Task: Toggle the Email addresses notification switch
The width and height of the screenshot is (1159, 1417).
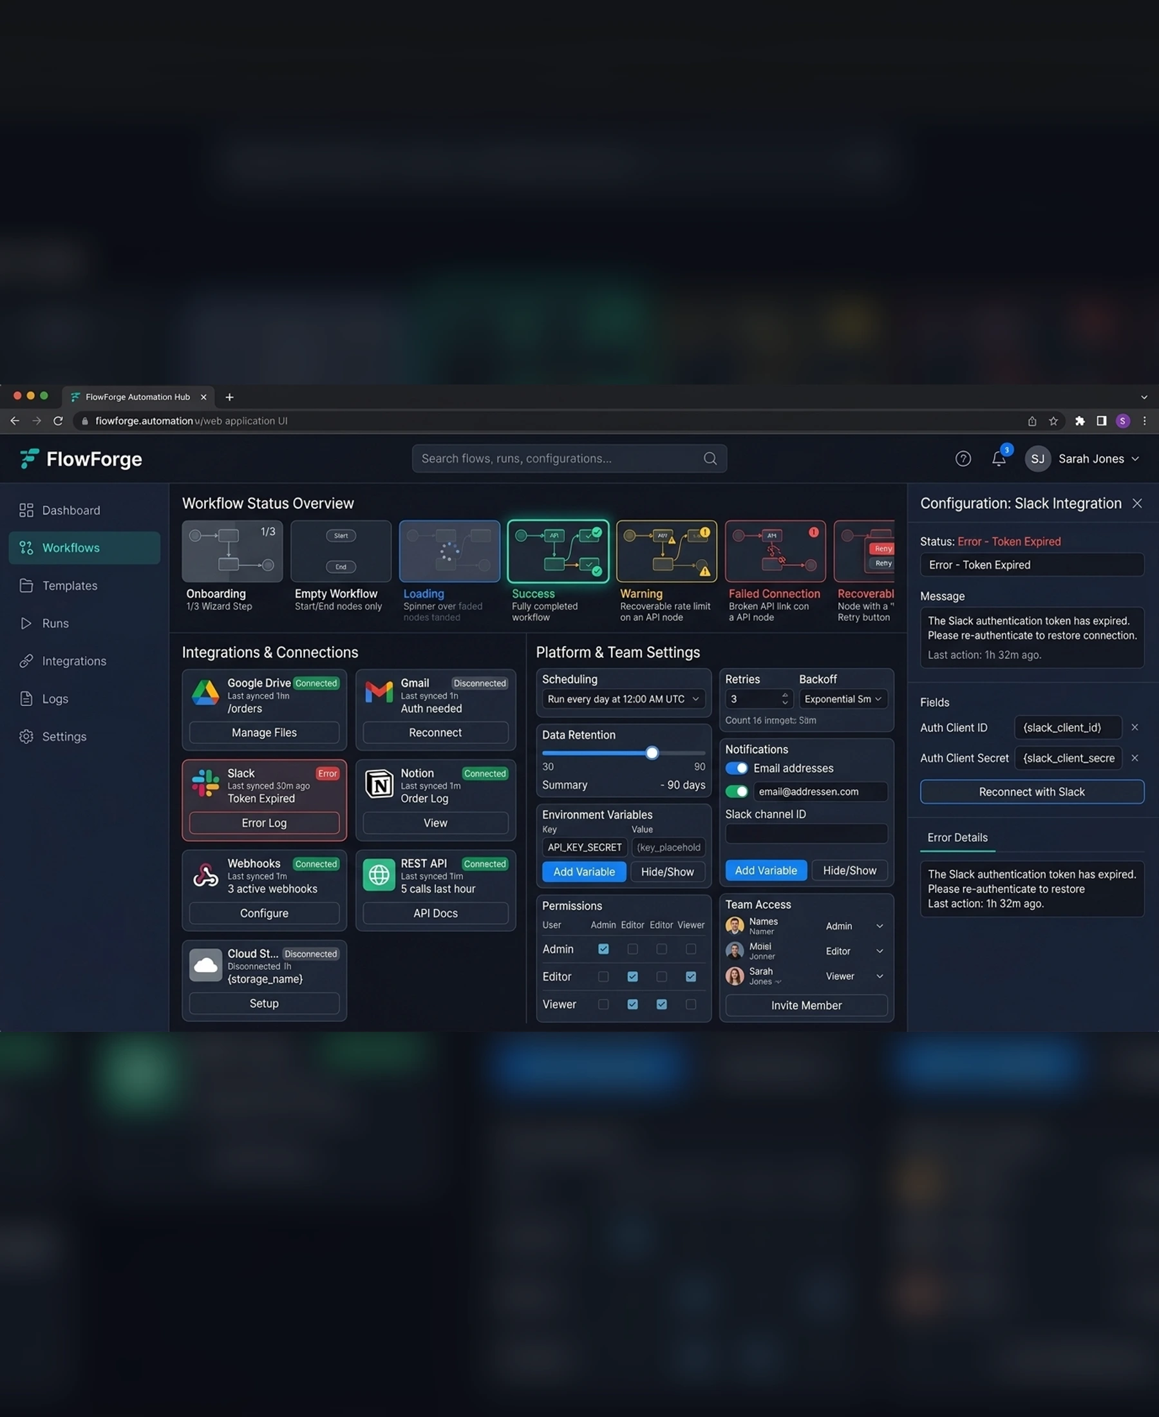Action: (737, 768)
